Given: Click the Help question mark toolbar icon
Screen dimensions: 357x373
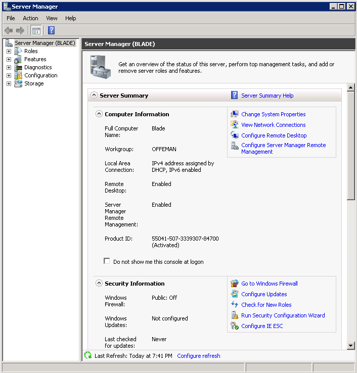Looking at the screenshot, I should coord(52,30).
